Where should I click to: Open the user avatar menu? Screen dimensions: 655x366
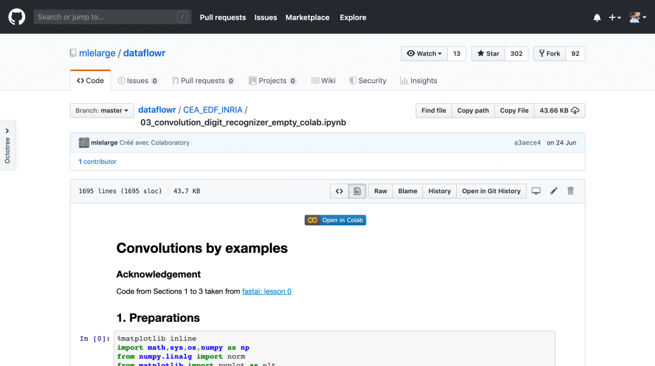(637, 18)
